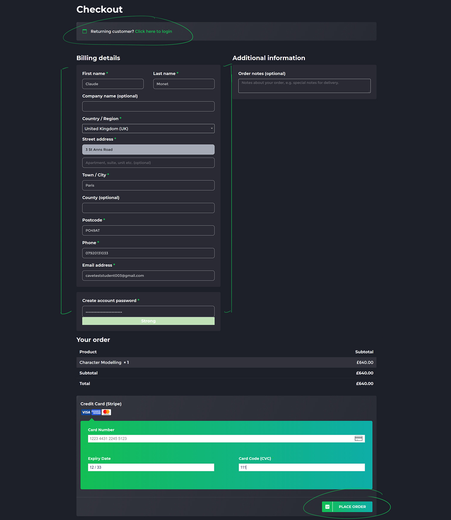Screen dimensions: 451x520
Task: Click inside the Order notes text area
Action: click(x=304, y=86)
